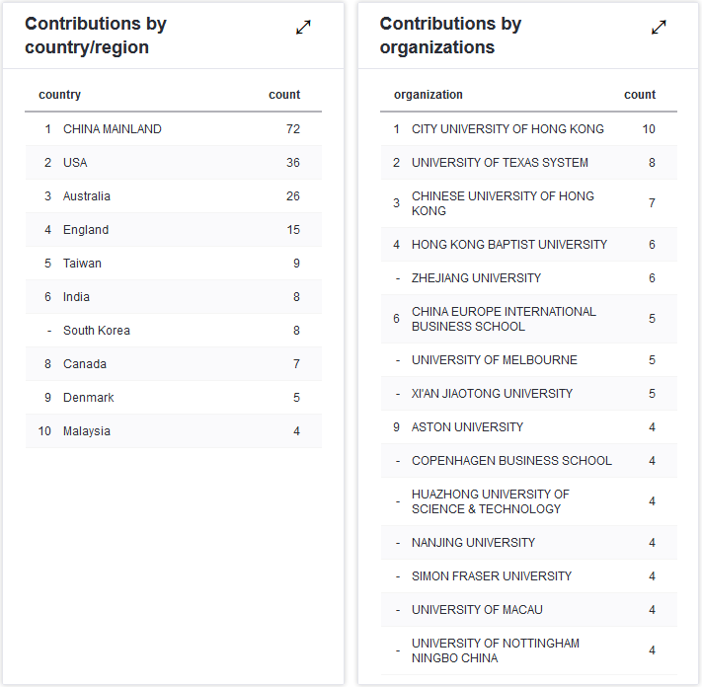Select the UNIVERSITY OF MACAU row
This screenshot has height=687, width=702.
[477, 610]
